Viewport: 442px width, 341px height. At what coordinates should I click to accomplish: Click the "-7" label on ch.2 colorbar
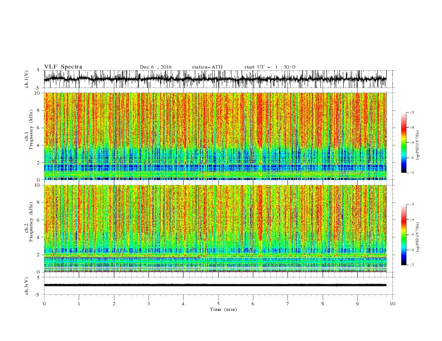point(411,265)
